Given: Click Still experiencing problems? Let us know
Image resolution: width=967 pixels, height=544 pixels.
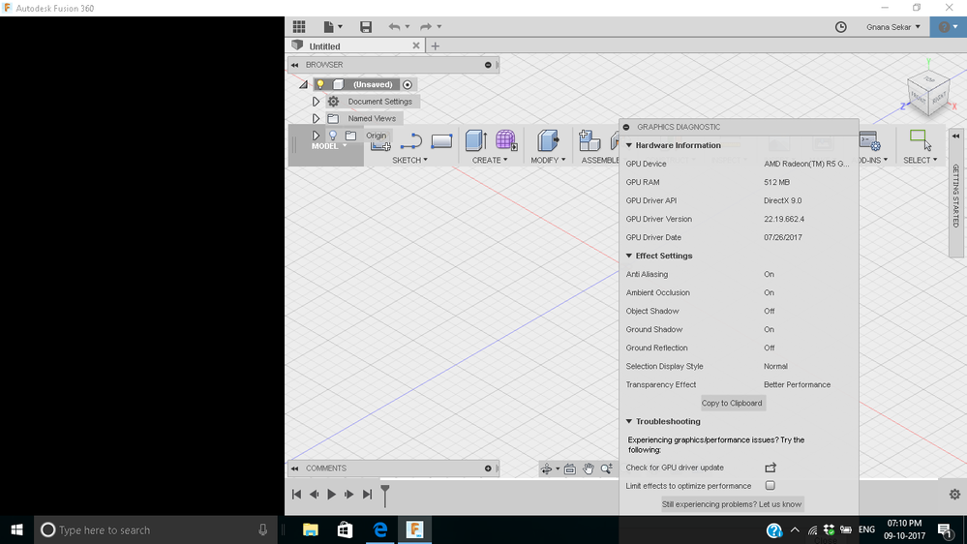Looking at the screenshot, I should coord(732,504).
